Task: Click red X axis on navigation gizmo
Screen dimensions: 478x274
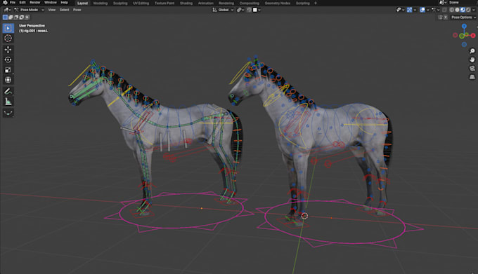Action: coord(473,36)
